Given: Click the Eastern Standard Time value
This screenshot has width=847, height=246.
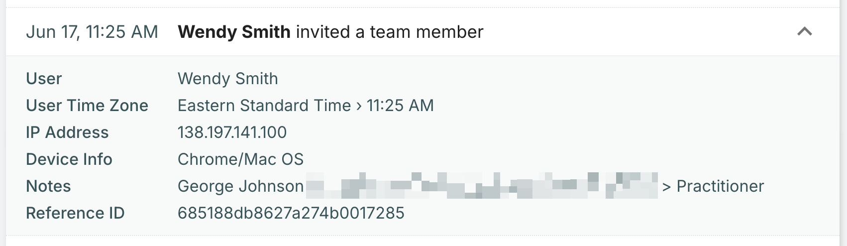Looking at the screenshot, I should click(264, 106).
